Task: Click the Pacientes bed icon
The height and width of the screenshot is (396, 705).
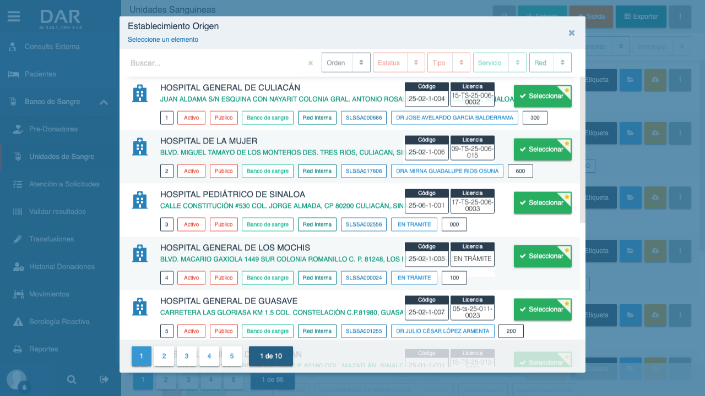Action: (14, 74)
